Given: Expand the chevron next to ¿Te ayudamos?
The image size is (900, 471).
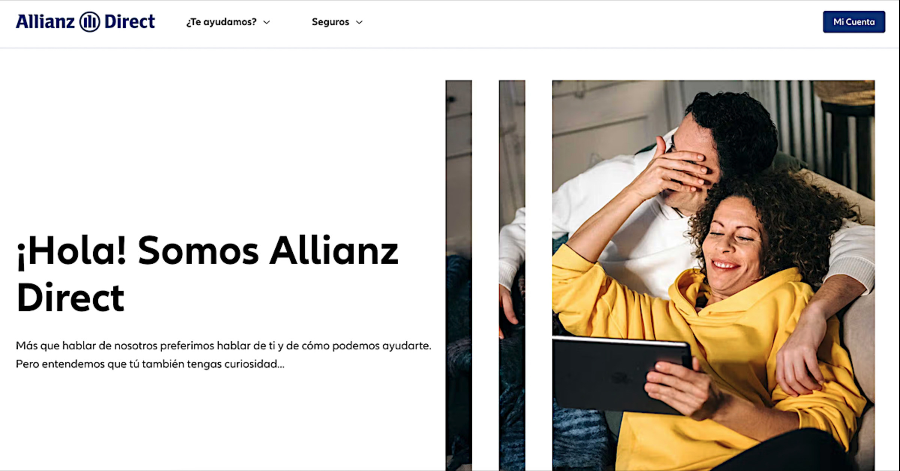Looking at the screenshot, I should point(266,22).
